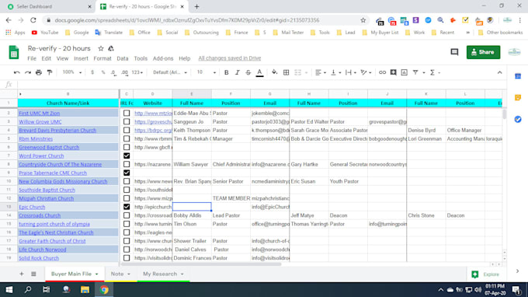Open the vertical align dropdown

pos(335,72)
